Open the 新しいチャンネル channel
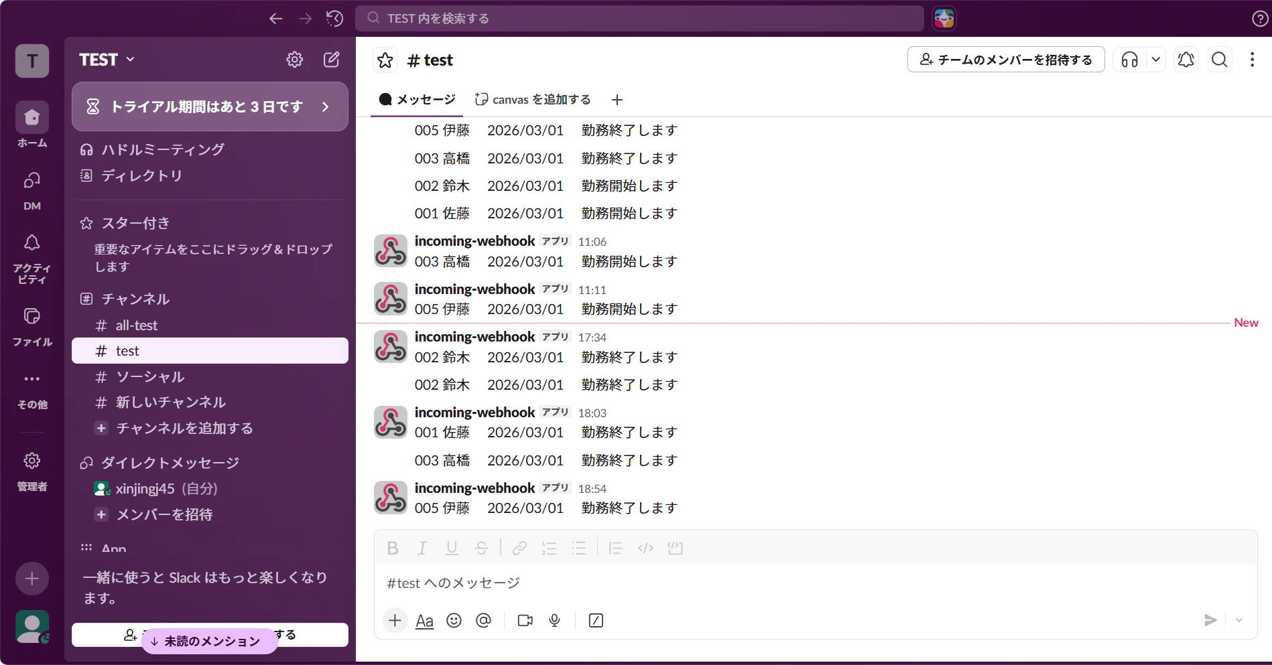The width and height of the screenshot is (1272, 665). tap(210, 402)
